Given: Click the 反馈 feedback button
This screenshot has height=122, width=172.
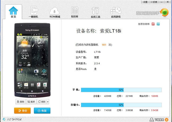Looking at the screenshot, I should pyautogui.click(x=154, y=2).
